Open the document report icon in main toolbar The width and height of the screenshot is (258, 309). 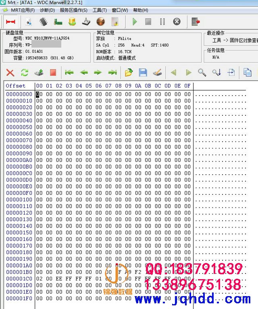[x=29, y=22]
